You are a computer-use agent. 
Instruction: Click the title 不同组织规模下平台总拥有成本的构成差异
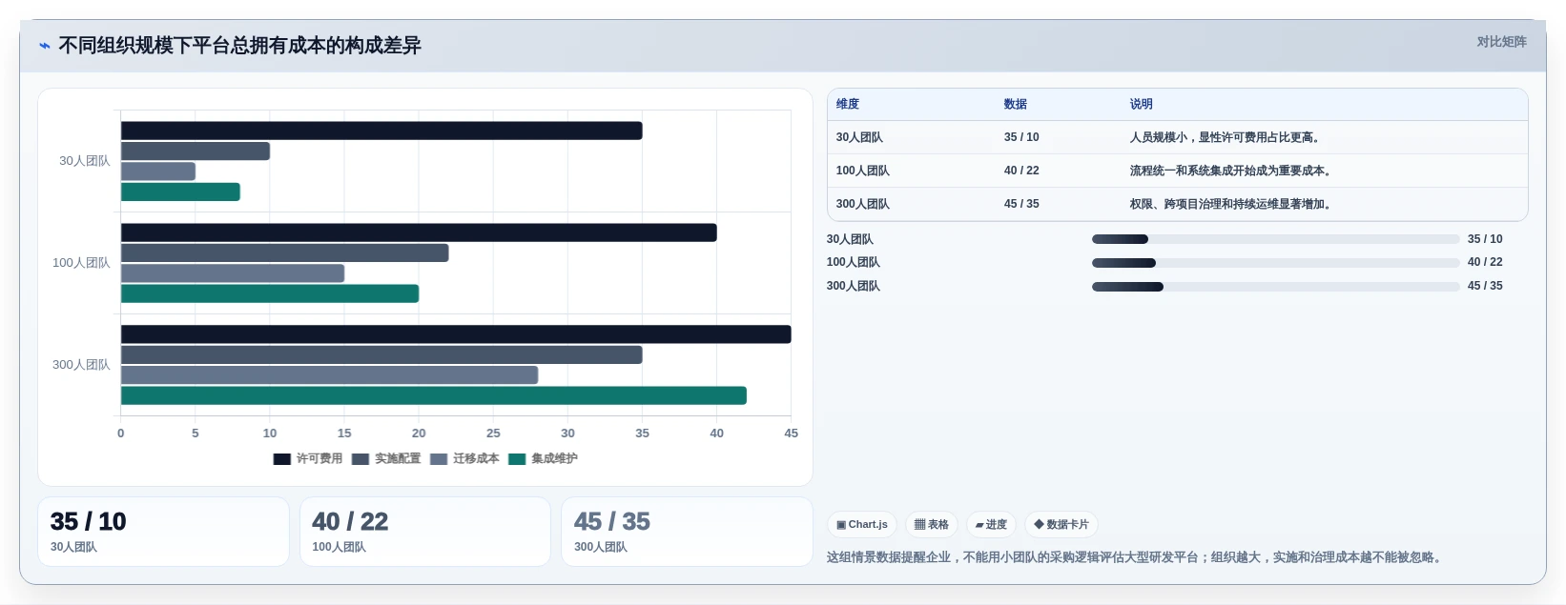coord(239,46)
